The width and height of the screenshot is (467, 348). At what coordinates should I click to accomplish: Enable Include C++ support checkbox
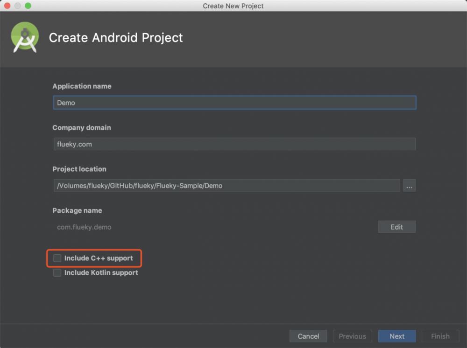pos(57,258)
